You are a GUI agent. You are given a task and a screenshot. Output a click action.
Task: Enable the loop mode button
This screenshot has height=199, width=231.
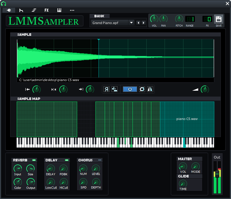(142, 89)
